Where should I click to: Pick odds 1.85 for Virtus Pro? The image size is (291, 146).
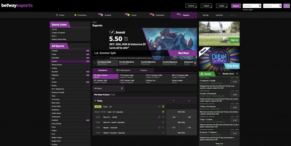click(174, 117)
